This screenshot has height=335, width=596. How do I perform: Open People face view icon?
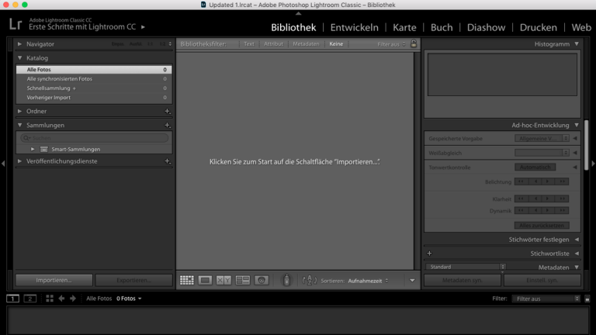click(x=261, y=280)
